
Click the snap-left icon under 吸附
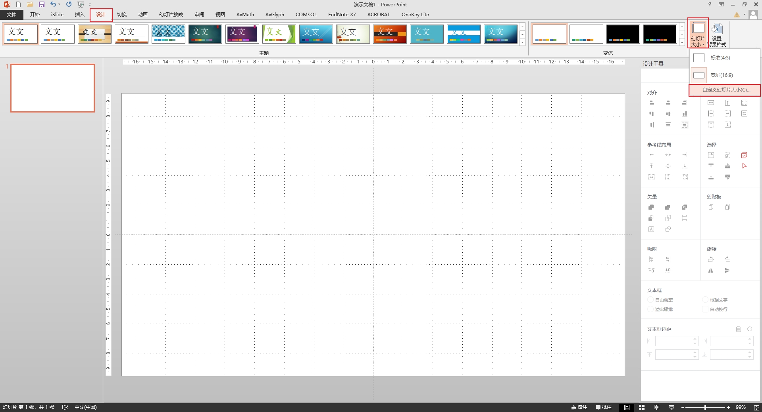pos(651,259)
